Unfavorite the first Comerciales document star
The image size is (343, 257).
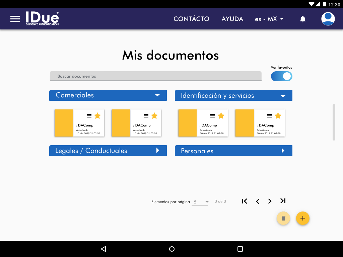tap(97, 116)
